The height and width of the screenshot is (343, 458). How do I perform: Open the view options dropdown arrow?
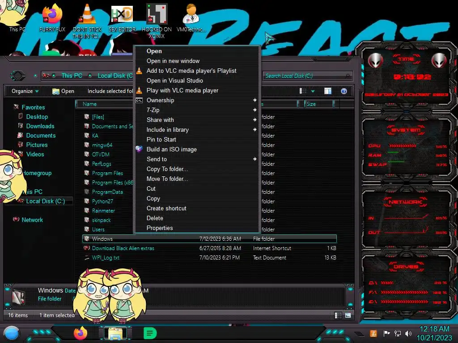pos(313,91)
